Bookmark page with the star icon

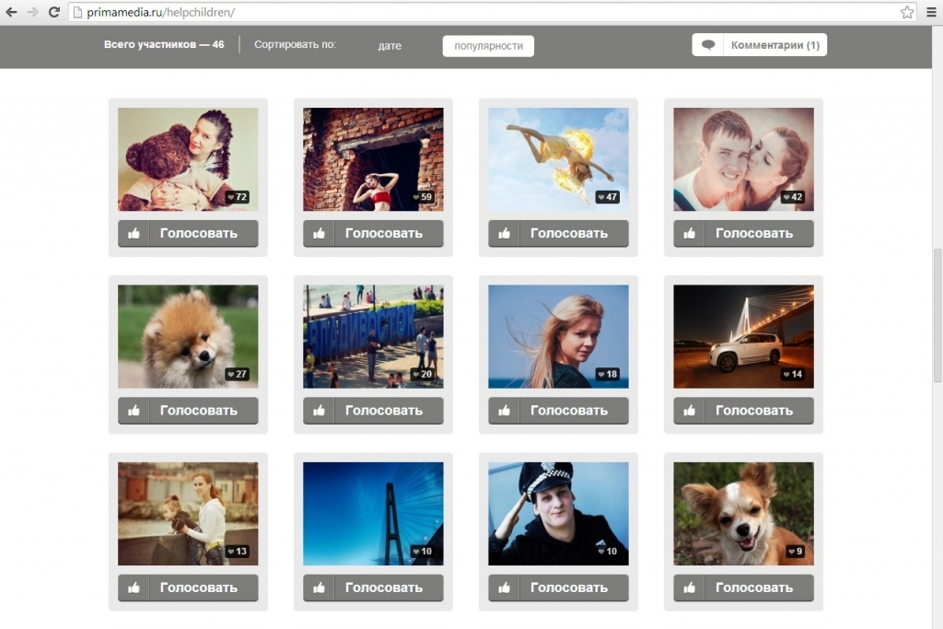(x=907, y=12)
